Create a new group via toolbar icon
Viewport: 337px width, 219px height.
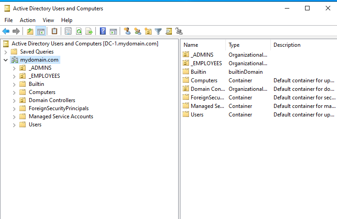click(x=138, y=31)
